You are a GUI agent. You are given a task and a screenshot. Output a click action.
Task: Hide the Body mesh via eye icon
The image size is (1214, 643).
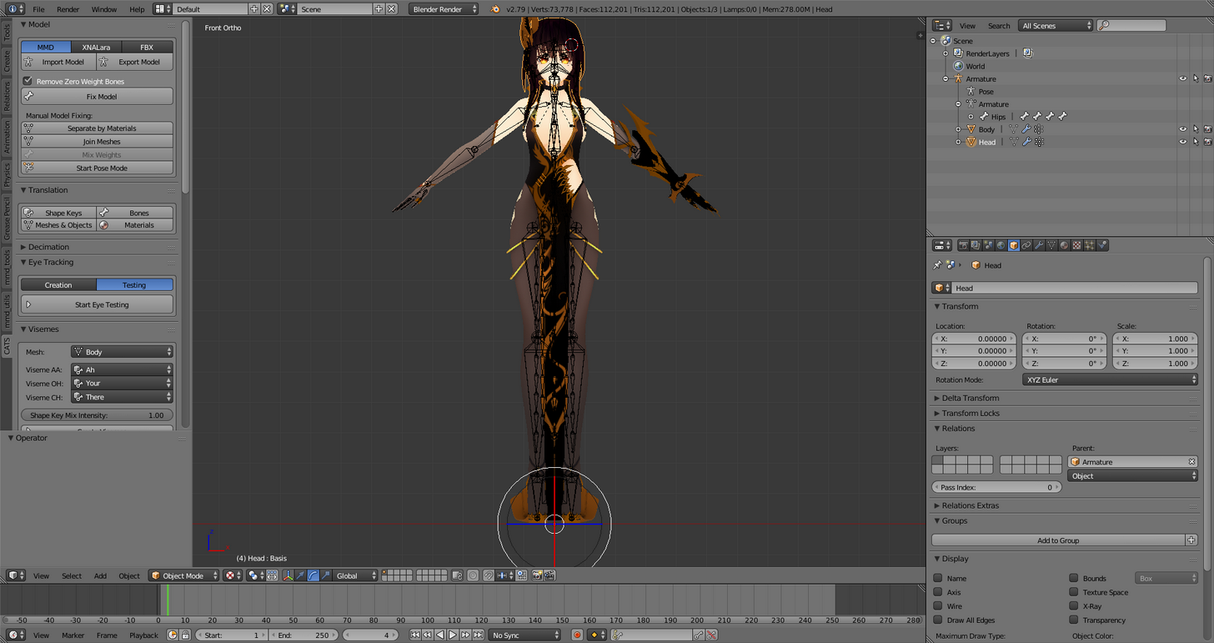[1182, 129]
